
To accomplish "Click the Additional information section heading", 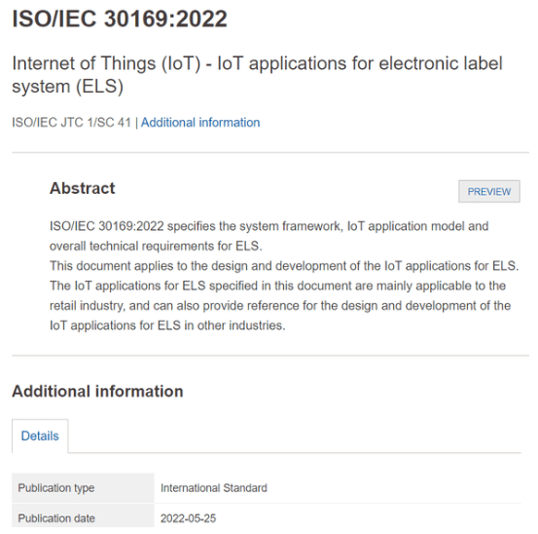I will coord(98,392).
